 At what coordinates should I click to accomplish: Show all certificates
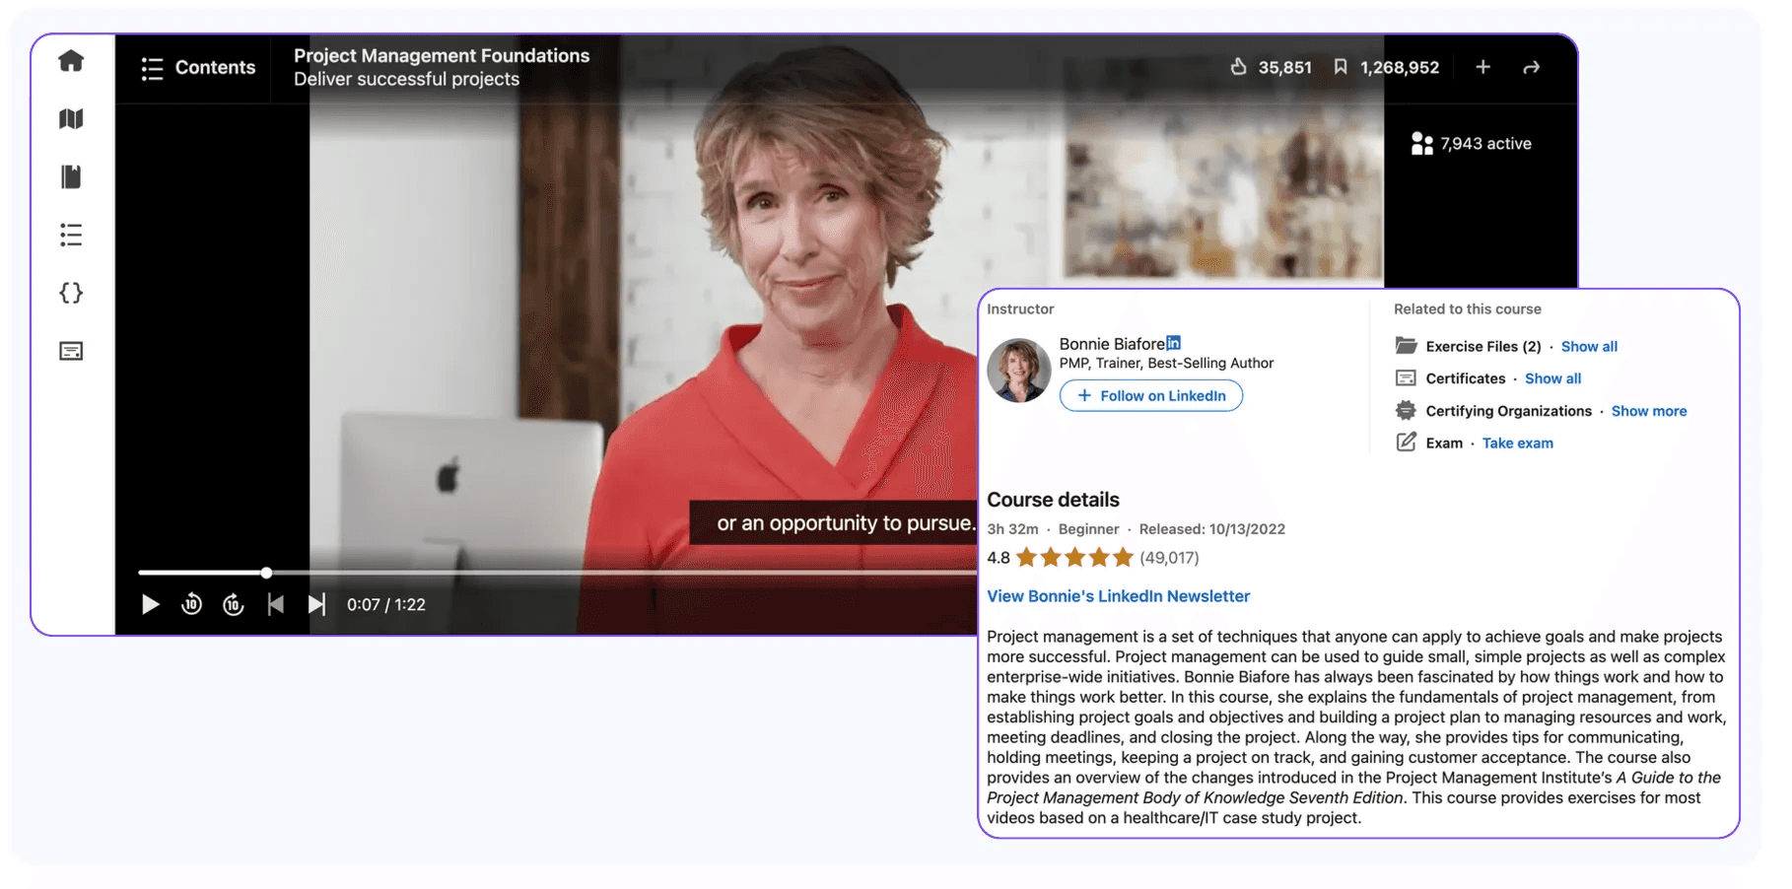tap(1552, 378)
